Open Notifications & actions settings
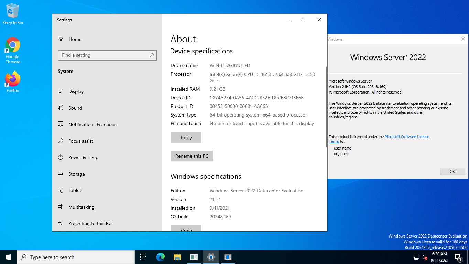Viewport: 469px width, 264px height. pos(92,124)
